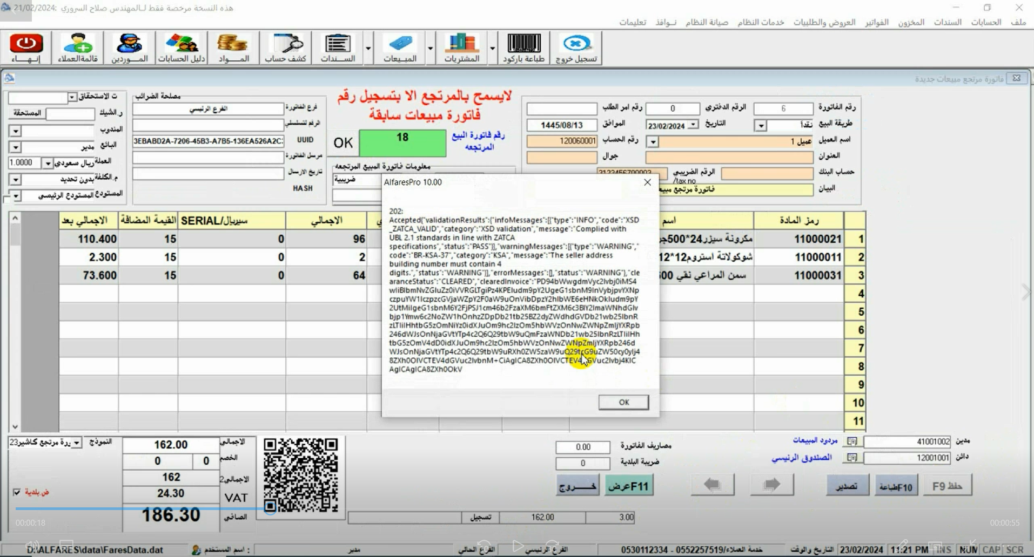Toggle the ض.بلدية checkbox
The height and width of the screenshot is (557, 1034).
[x=17, y=492]
